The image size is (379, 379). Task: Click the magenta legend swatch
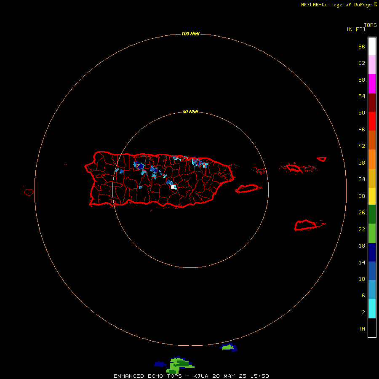pyautogui.click(x=372, y=84)
